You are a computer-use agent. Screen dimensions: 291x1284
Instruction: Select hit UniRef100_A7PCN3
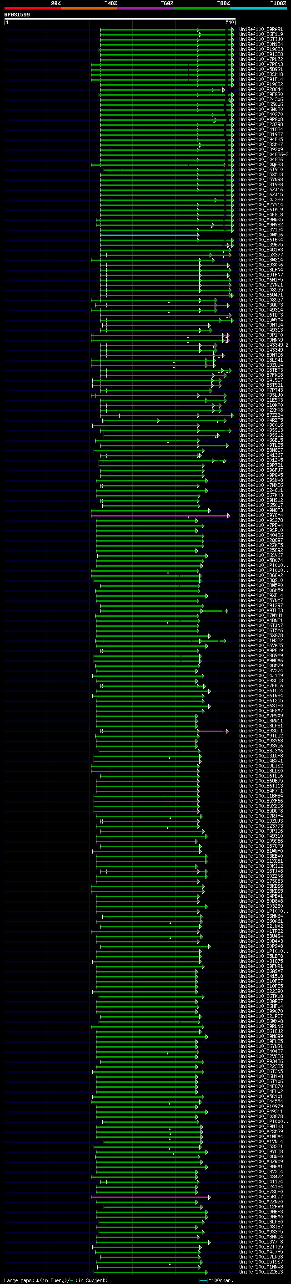click(261, 64)
